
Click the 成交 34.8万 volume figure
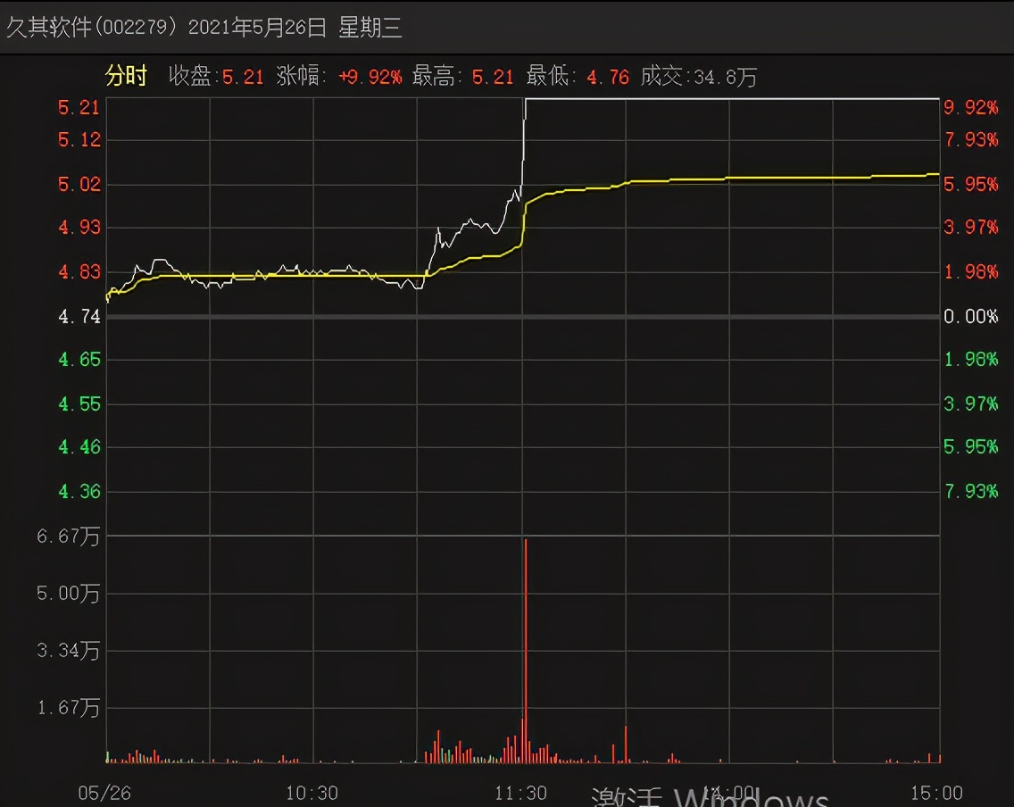[723, 78]
